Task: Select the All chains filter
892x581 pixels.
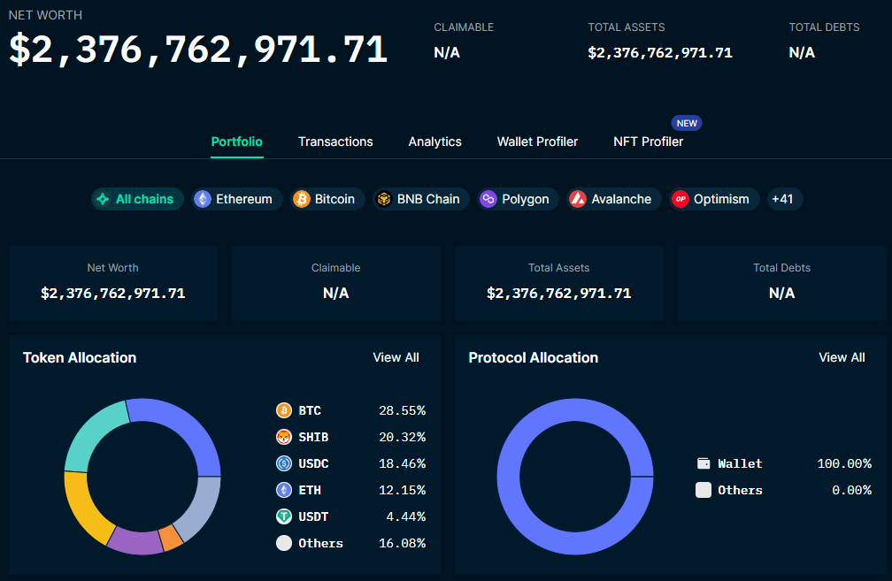Action: (136, 199)
